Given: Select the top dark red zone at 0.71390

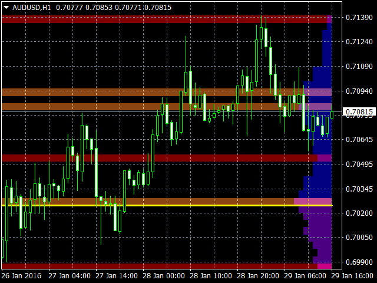Looking at the screenshot, I should [167, 19].
